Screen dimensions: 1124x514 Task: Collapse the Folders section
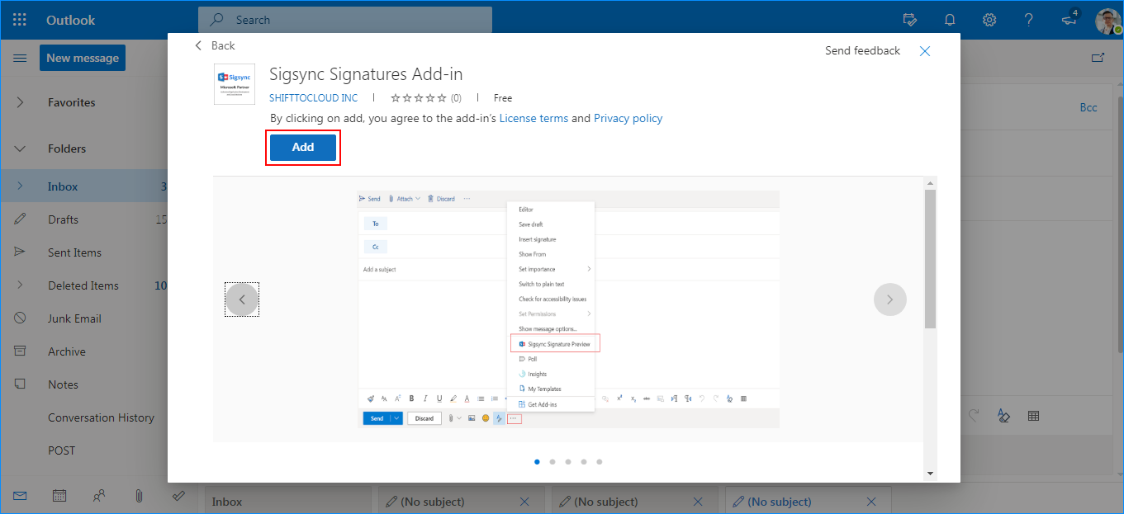(x=20, y=149)
